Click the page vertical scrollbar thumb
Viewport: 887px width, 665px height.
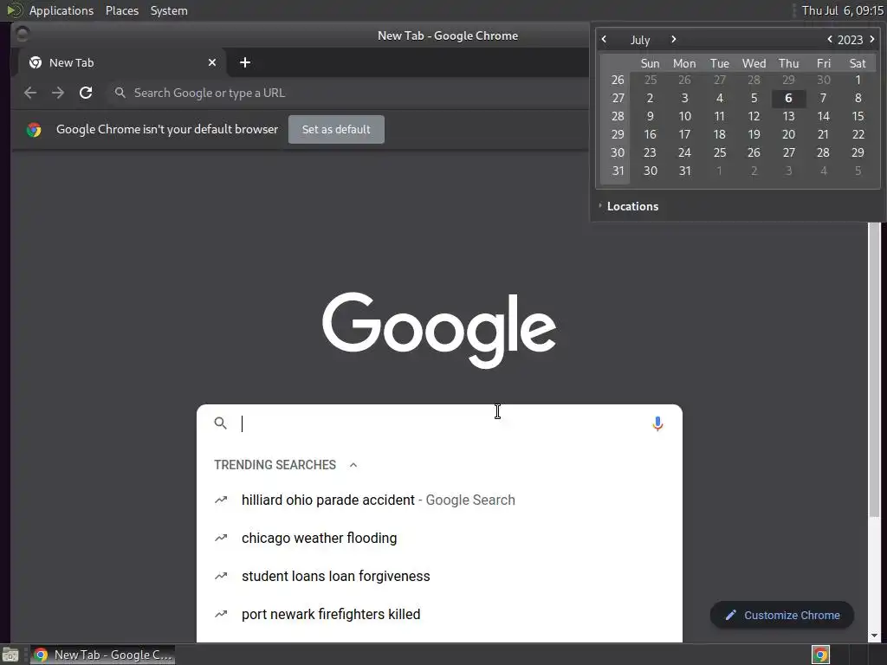pyautogui.click(x=875, y=369)
